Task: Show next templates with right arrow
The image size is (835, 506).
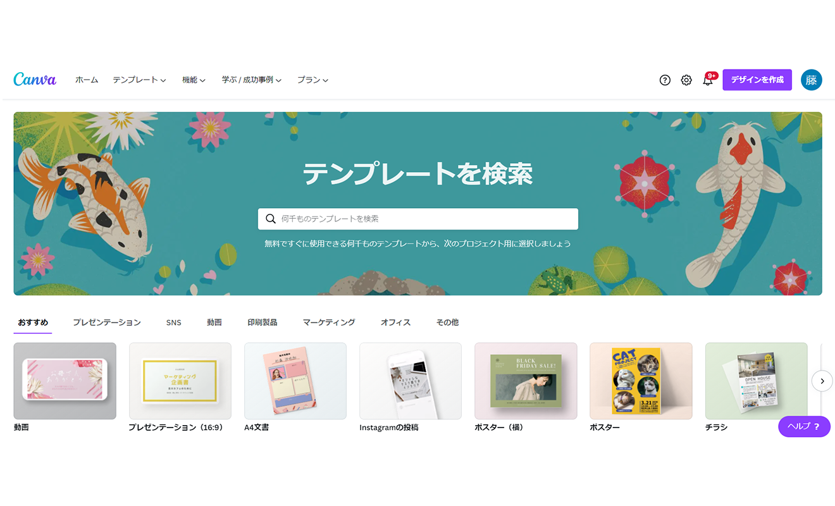Action: (822, 381)
